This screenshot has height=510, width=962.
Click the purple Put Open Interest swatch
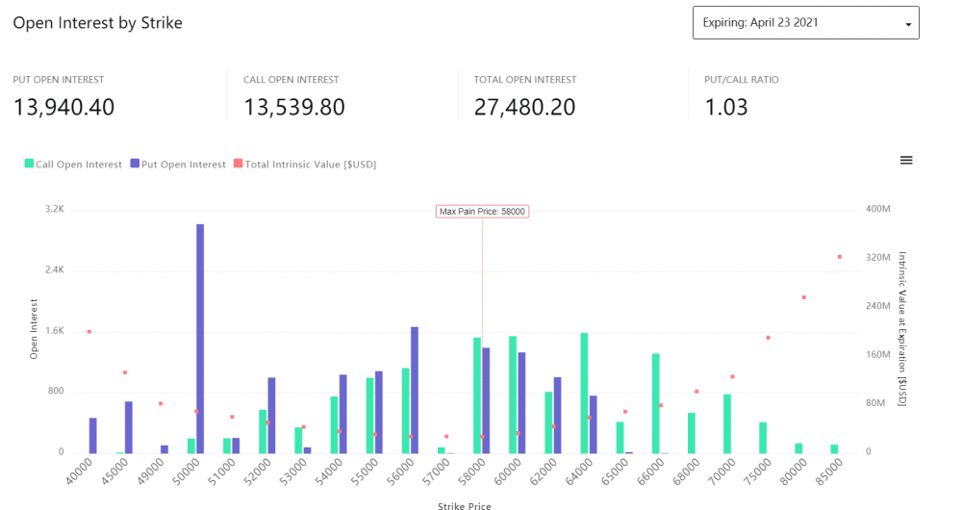(x=135, y=165)
